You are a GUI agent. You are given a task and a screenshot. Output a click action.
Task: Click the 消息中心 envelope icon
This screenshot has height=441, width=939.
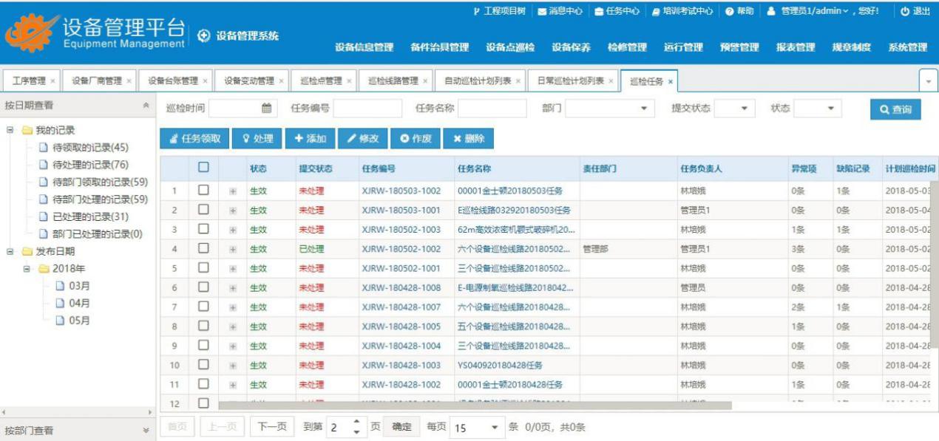[x=542, y=11]
